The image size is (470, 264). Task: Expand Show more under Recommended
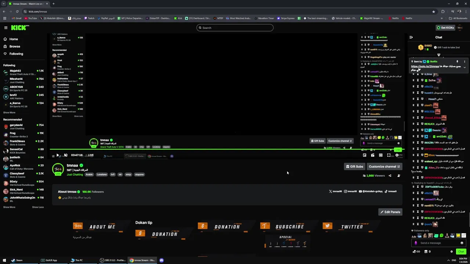(x=9, y=207)
